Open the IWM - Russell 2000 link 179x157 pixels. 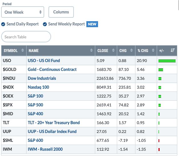[x=45, y=149]
